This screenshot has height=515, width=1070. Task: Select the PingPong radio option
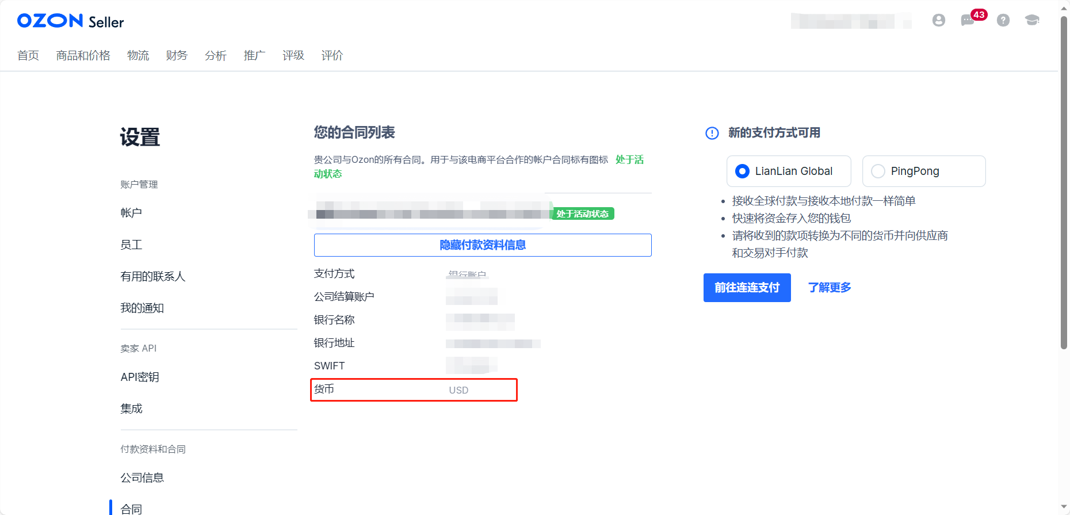click(878, 171)
